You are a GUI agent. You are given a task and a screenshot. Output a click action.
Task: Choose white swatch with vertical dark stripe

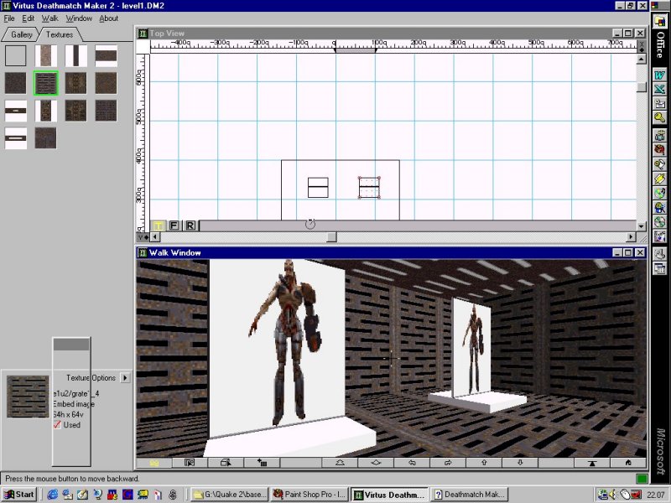point(75,55)
